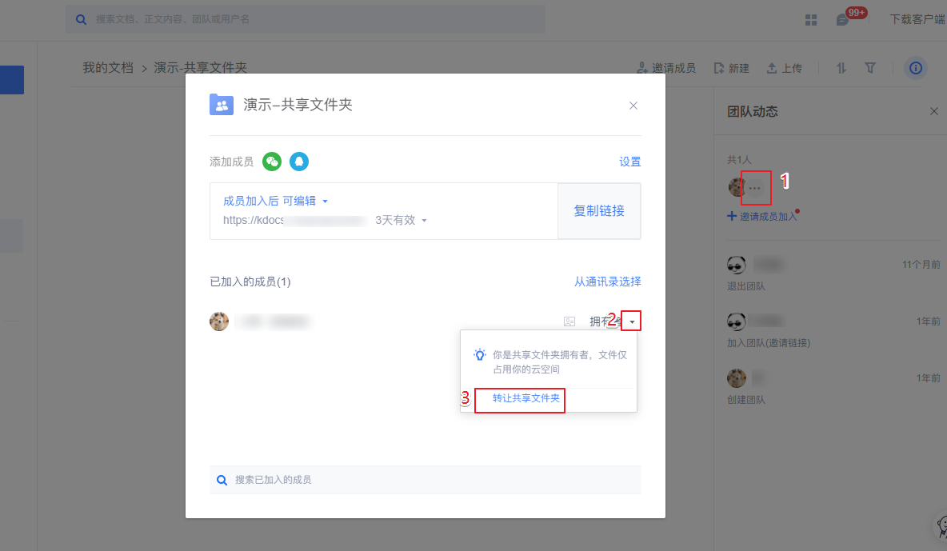
Task: Add member via QQ icon
Action: (299, 162)
